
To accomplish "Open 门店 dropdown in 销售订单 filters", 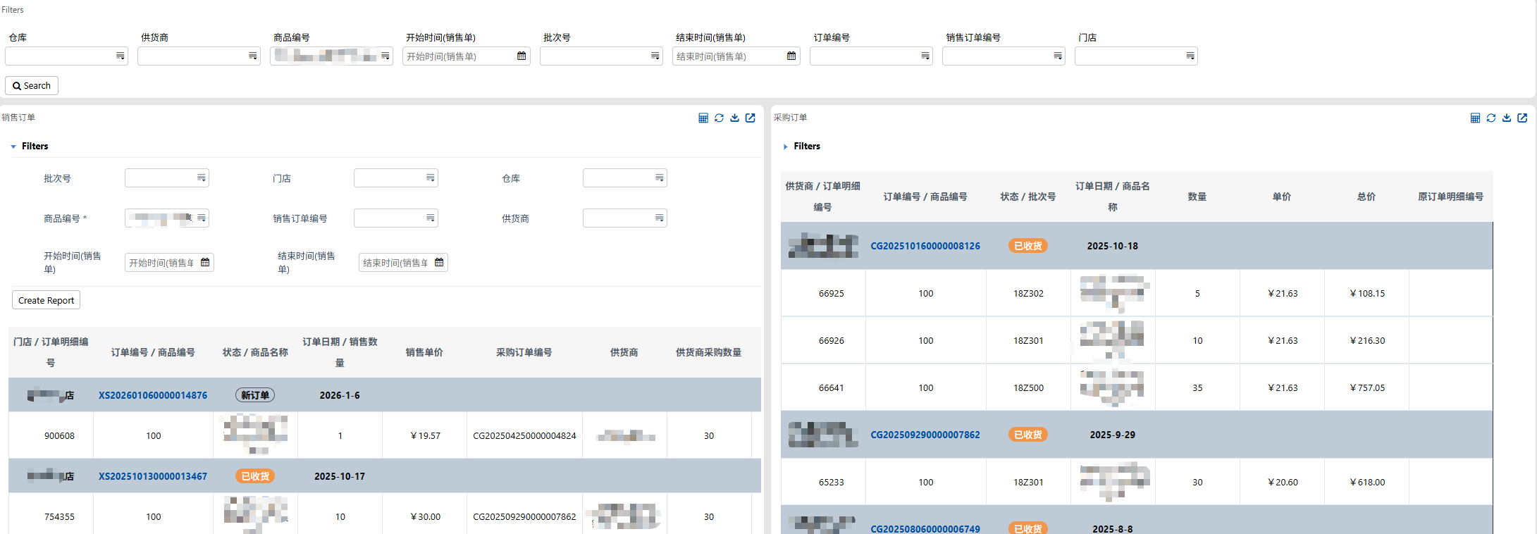I will click(x=431, y=178).
